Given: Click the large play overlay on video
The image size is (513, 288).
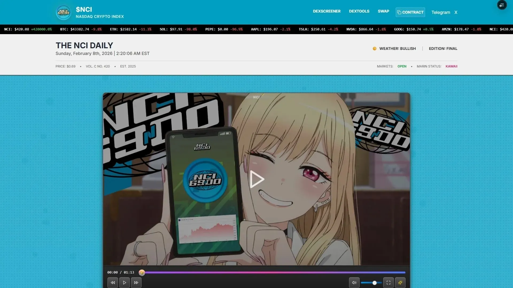Looking at the screenshot, I should (256, 179).
